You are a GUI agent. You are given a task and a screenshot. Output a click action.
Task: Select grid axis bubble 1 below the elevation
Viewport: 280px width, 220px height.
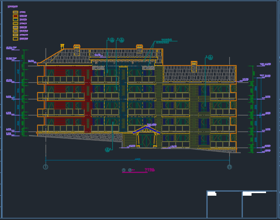tap(46, 167)
